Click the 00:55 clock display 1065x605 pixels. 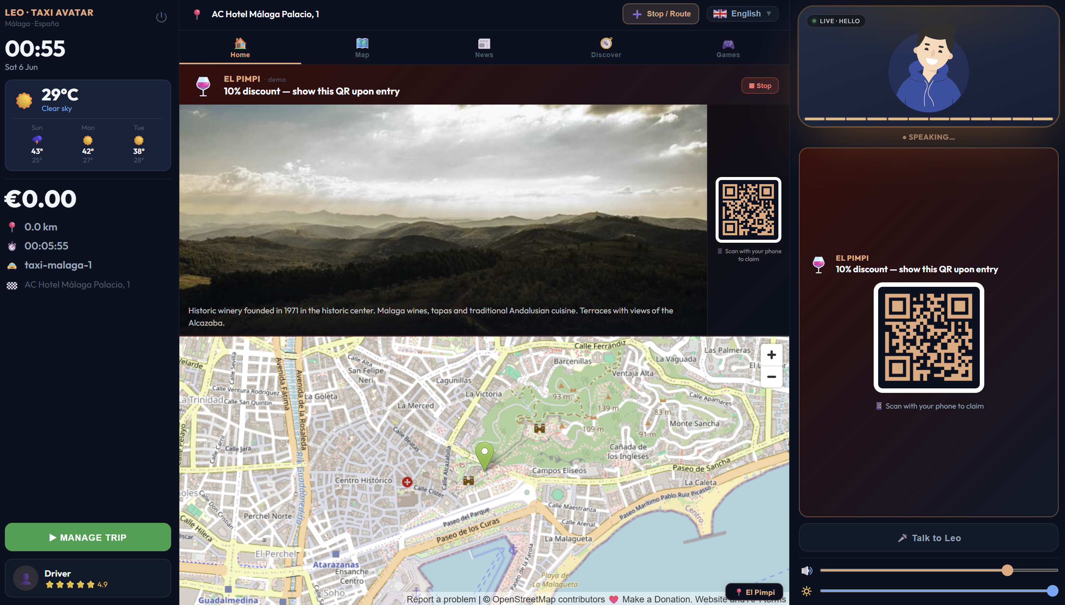[x=35, y=48]
